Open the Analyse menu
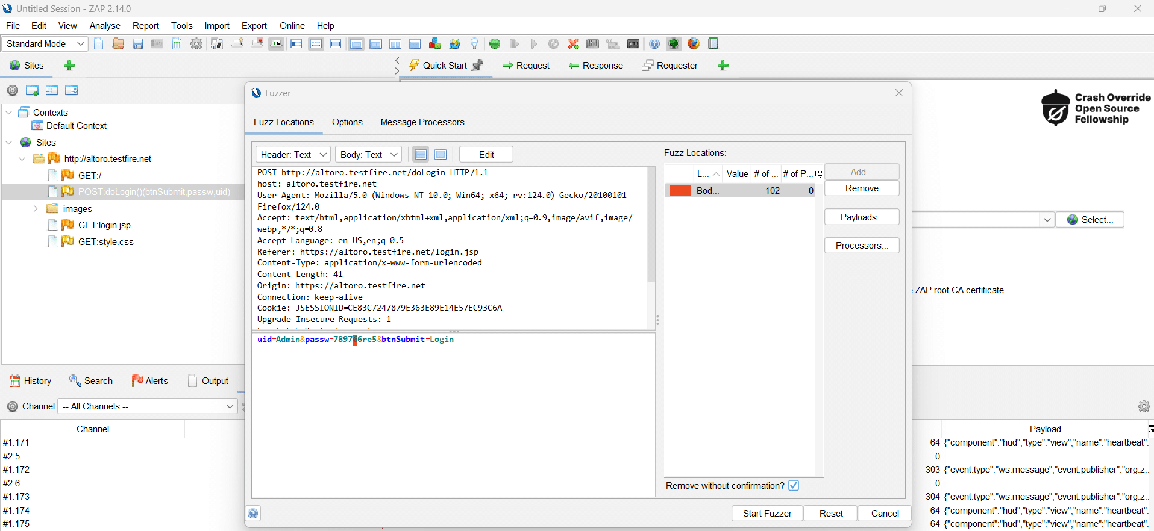Viewport: 1154px width, 531px height. tap(104, 26)
